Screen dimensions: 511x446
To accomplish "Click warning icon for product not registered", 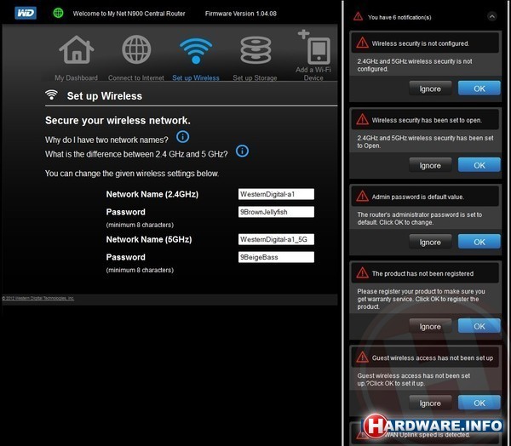I will 363,273.
